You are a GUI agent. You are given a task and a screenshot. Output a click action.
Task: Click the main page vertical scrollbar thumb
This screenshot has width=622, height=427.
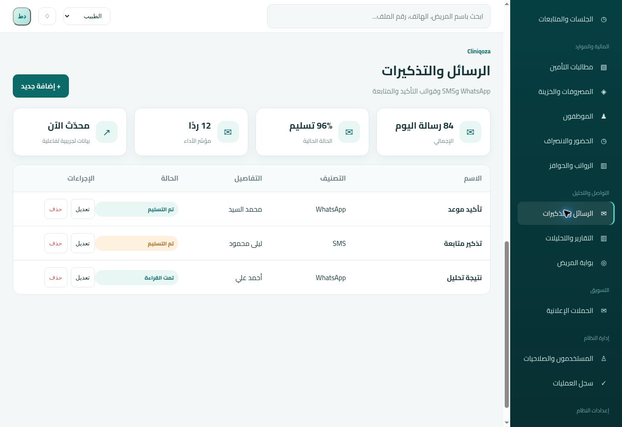click(x=507, y=324)
